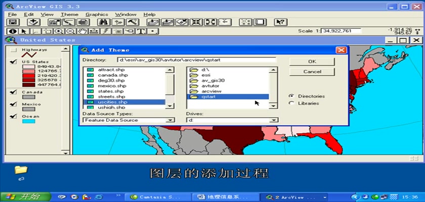This screenshot has width=425, height=202.
Task: Click legend panel scroll up arrow
Action: click(65, 49)
